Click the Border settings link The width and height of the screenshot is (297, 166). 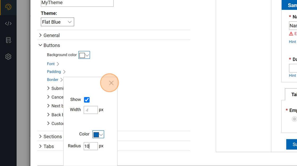(x=53, y=80)
